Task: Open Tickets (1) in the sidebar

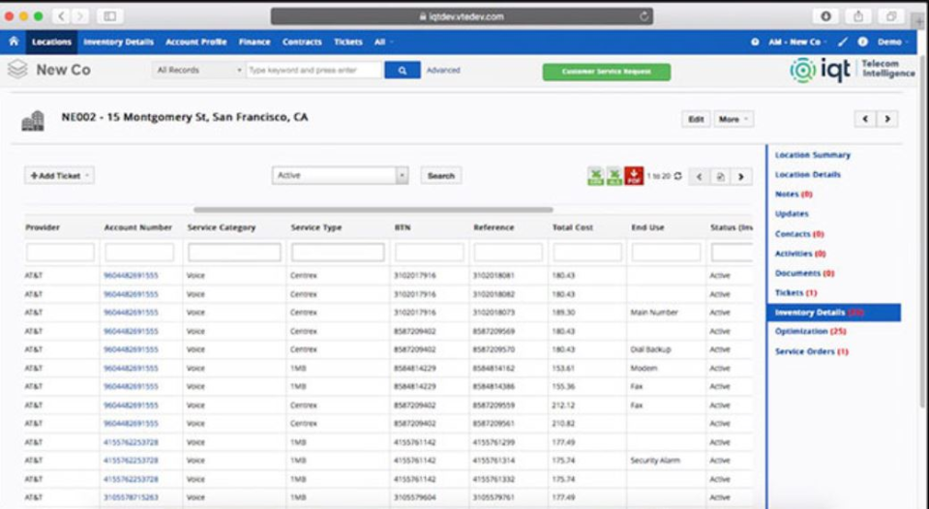Action: [x=796, y=292]
